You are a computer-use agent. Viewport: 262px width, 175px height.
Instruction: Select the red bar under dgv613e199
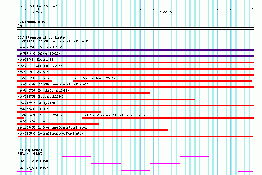135,87
